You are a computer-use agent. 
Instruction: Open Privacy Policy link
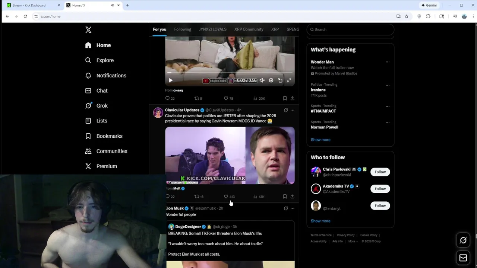[x=346, y=235]
